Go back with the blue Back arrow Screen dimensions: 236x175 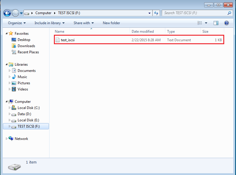(x=7, y=13)
